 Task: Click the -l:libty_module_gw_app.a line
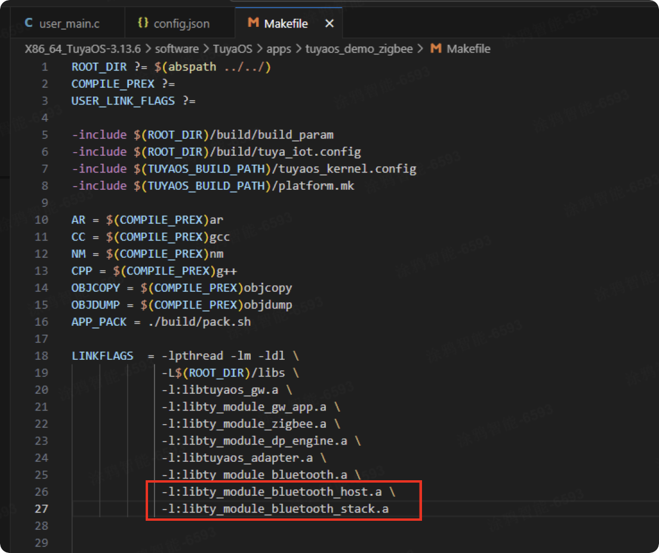click(x=251, y=407)
